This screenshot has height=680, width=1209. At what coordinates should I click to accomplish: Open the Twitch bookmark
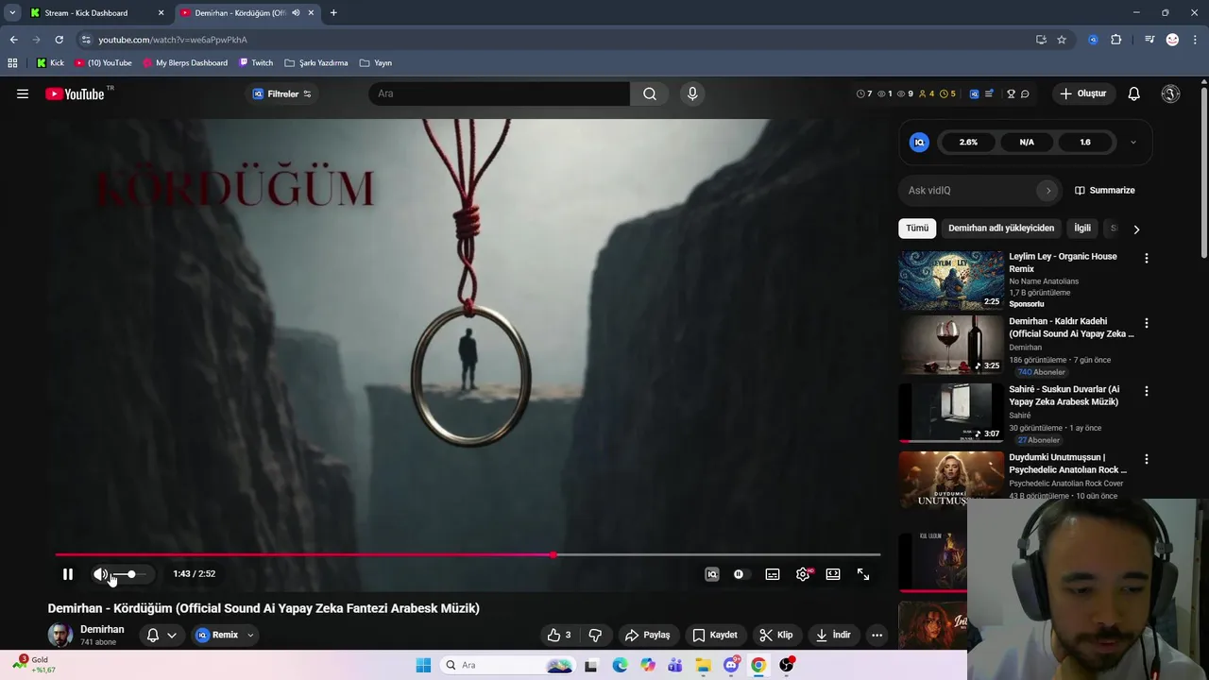(256, 63)
